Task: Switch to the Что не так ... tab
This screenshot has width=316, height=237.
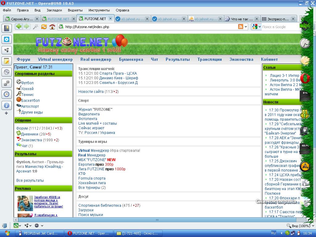Action: [x=242, y=19]
